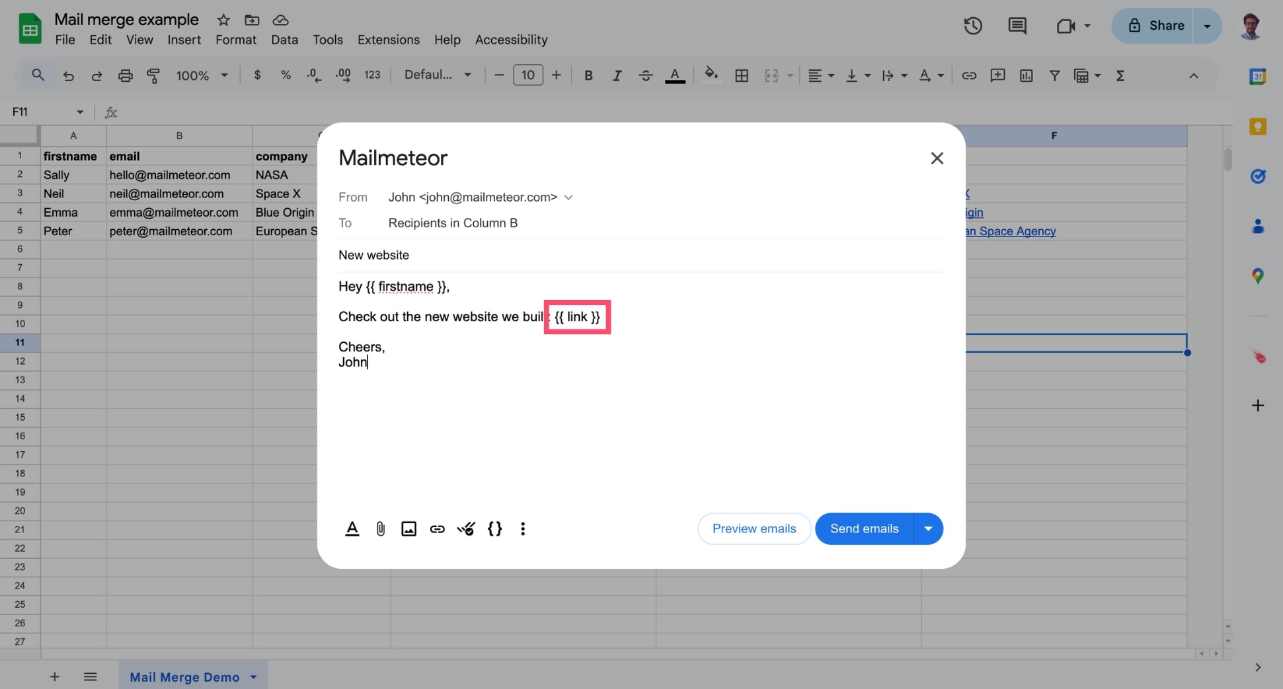This screenshot has height=689, width=1283.
Task: Open Google Maps side panel
Action: point(1257,276)
